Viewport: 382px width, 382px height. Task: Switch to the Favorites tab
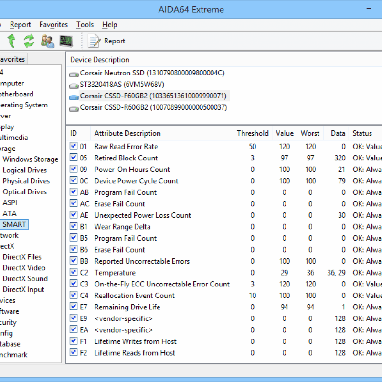13,59
